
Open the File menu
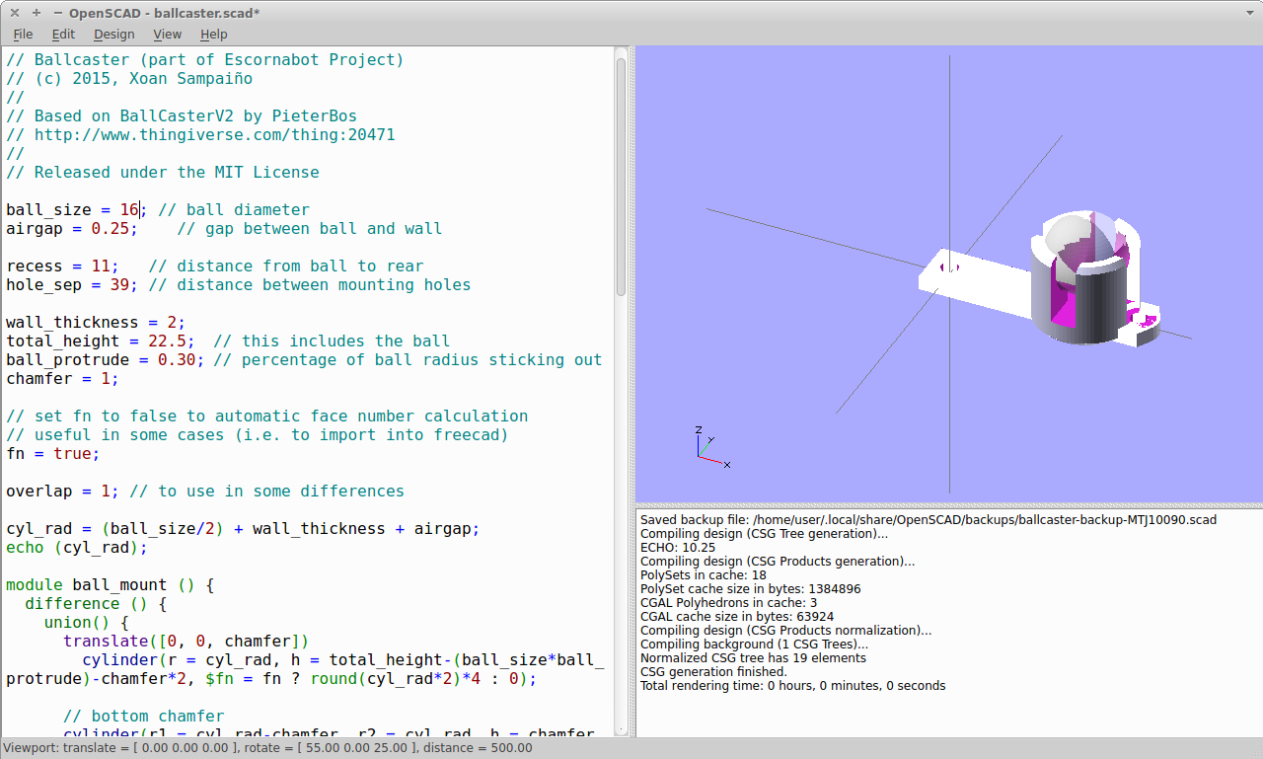(x=23, y=34)
